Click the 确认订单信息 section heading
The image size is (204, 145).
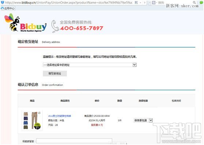point(28,85)
